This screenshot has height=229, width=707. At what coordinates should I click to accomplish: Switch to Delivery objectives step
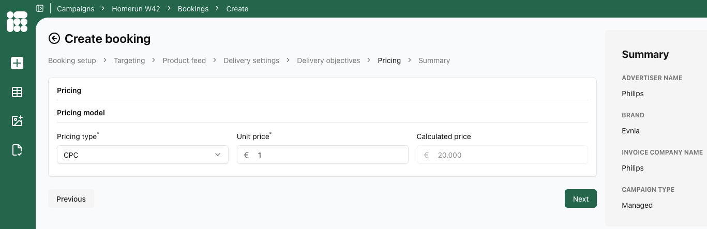(x=328, y=60)
